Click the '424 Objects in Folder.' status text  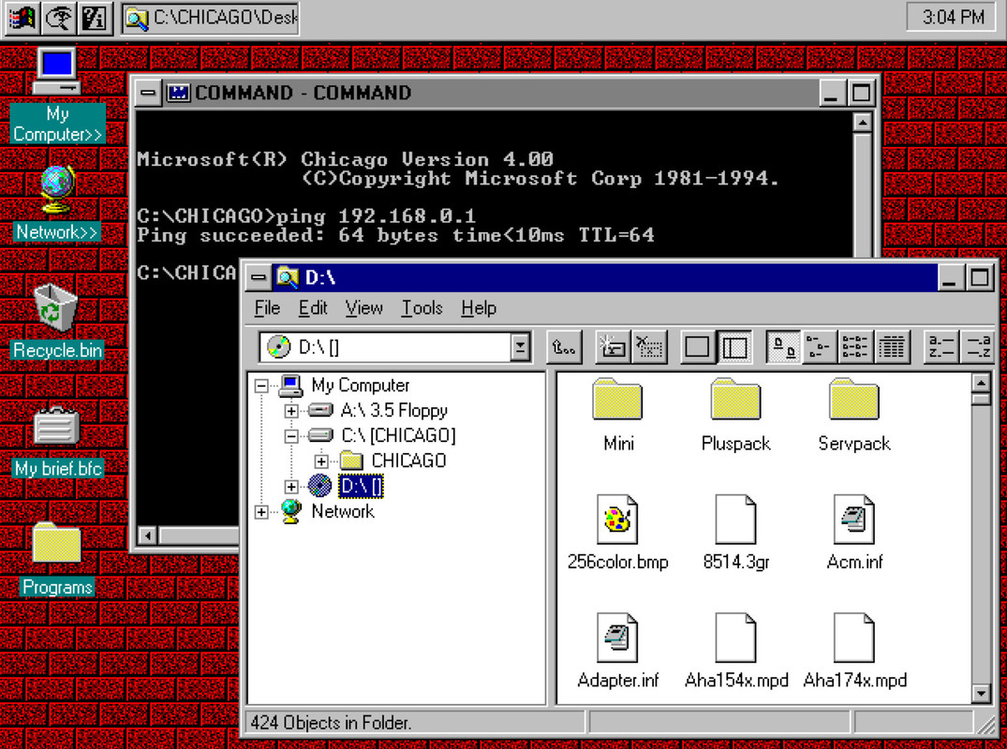pos(330,723)
